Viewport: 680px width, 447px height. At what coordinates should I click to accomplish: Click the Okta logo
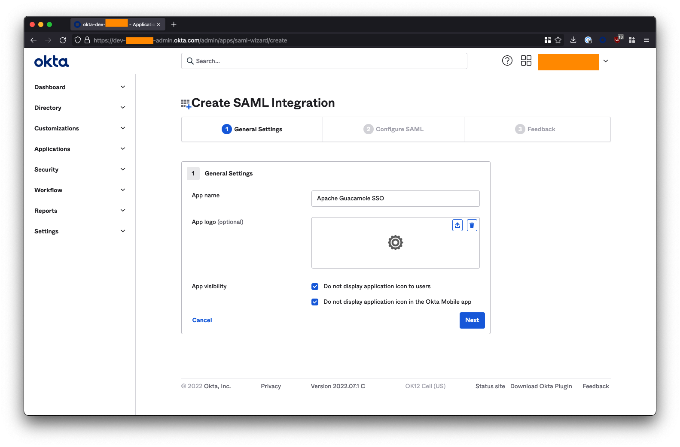pos(52,61)
